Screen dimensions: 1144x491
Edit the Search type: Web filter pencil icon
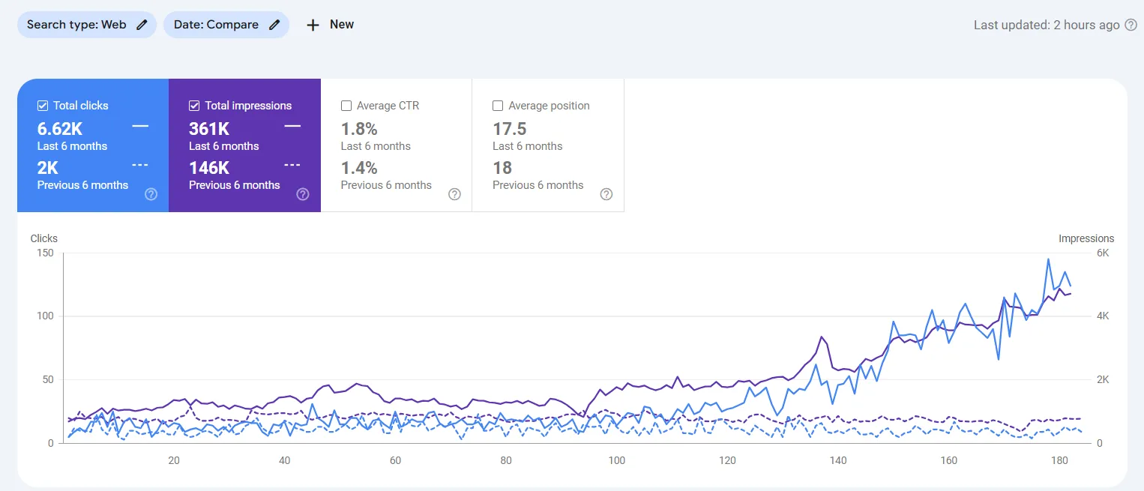(142, 25)
